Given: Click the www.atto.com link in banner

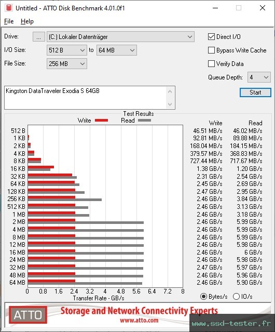Looking at the screenshot, I should [139, 320].
